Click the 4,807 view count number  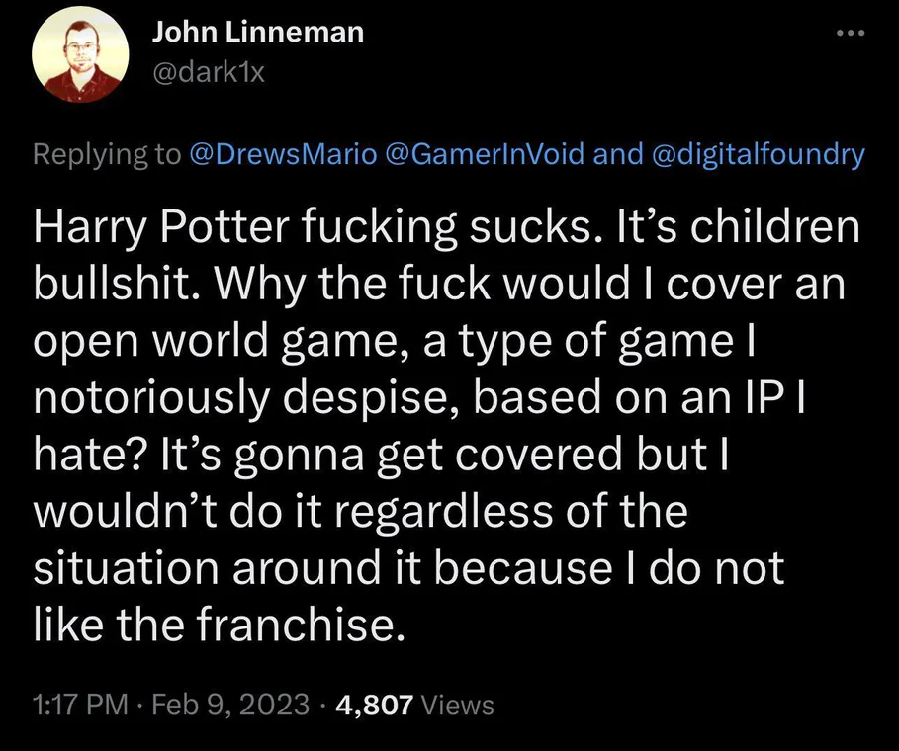coord(374,705)
